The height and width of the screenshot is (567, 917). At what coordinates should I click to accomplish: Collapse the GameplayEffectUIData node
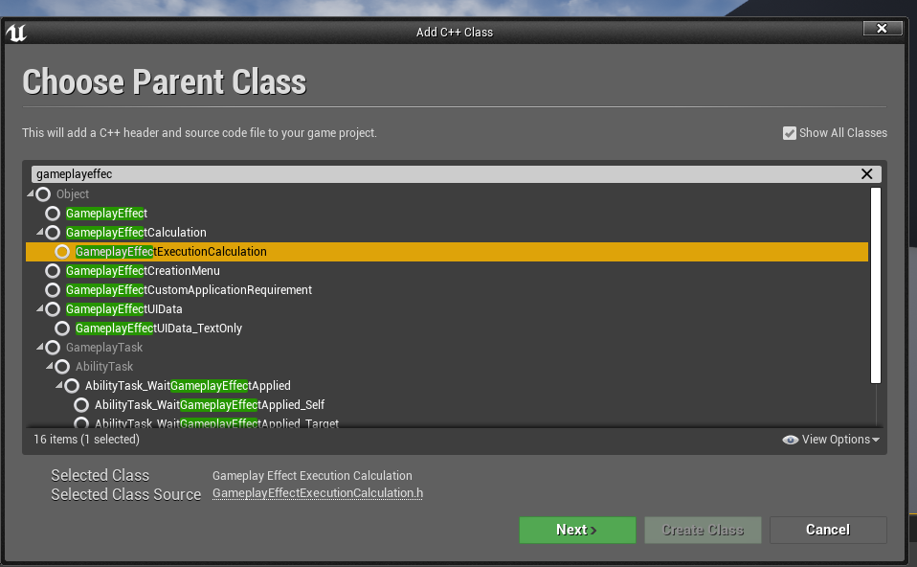[x=40, y=308]
